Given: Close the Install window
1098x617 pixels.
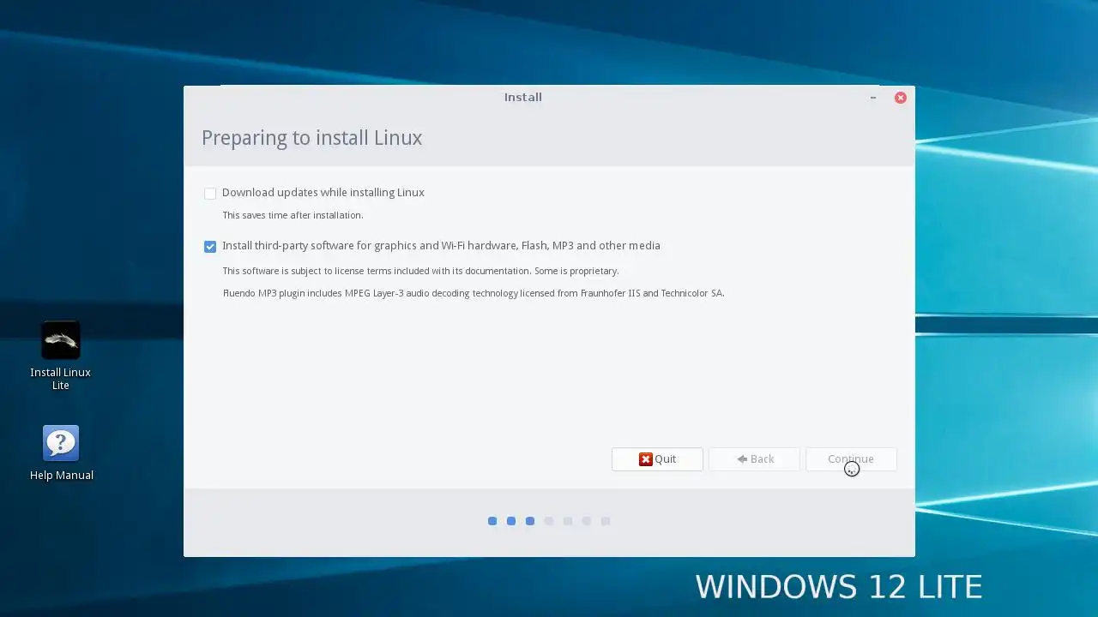Looking at the screenshot, I should (900, 98).
